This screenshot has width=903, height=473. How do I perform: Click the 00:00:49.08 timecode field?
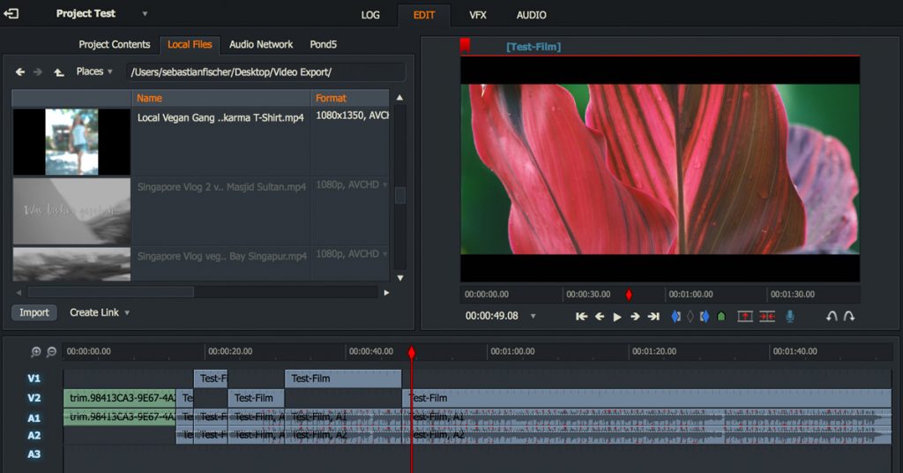tap(492, 316)
